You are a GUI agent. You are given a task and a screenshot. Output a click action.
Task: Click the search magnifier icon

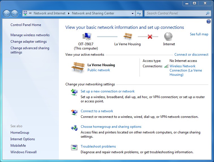[x=207, y=13]
